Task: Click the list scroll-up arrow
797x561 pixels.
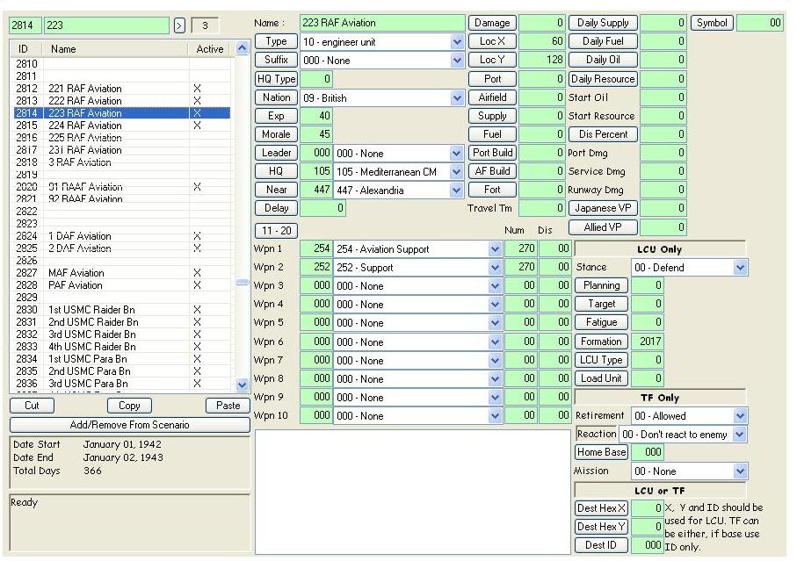Action: (x=242, y=48)
